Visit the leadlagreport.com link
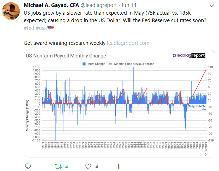The width and height of the screenshot is (219, 171). [x=128, y=43]
